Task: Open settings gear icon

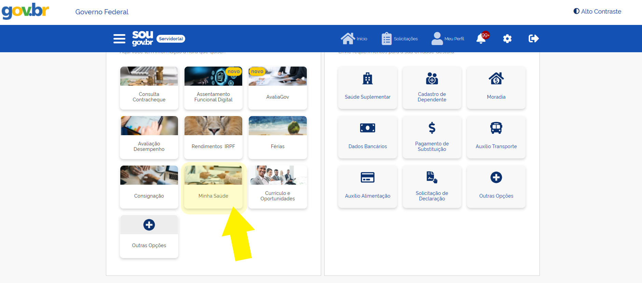Action: tap(507, 39)
